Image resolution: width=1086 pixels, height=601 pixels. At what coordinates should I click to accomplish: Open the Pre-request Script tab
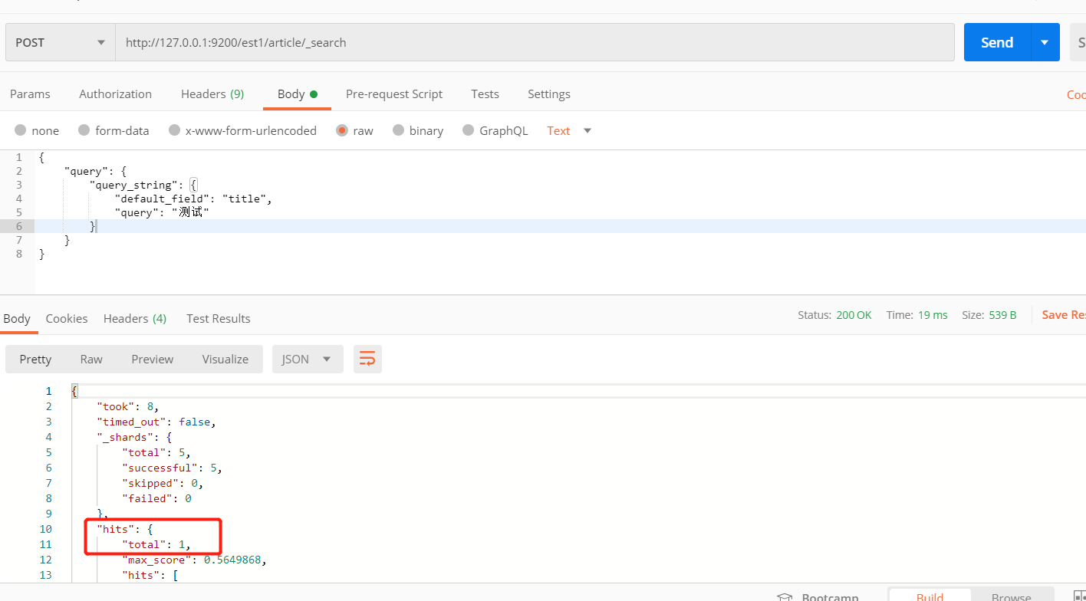[x=394, y=94]
